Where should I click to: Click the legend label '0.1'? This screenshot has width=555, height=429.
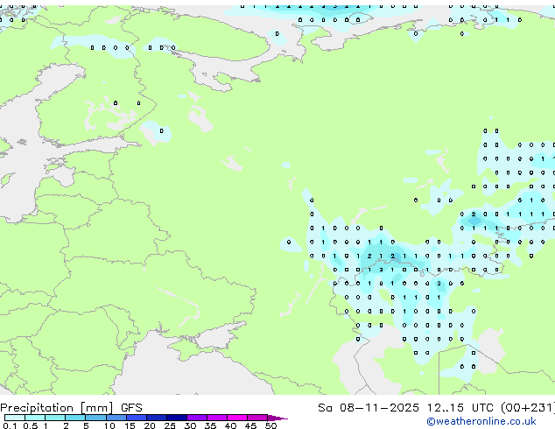click(x=10, y=425)
